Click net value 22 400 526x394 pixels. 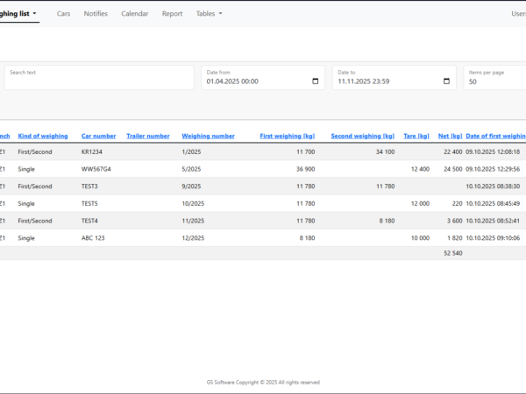tap(453, 151)
